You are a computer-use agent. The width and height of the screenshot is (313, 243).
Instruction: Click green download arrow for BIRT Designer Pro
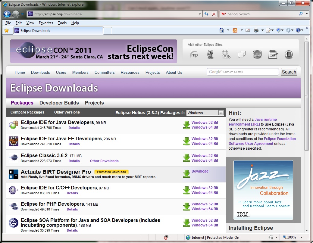187,173
